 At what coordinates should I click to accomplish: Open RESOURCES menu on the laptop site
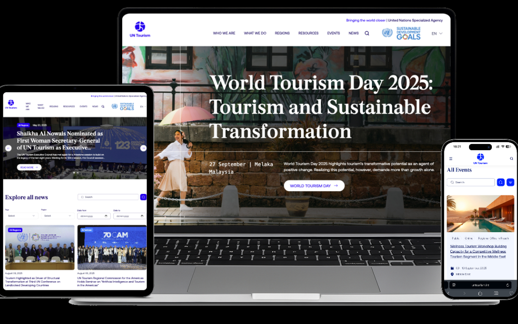point(308,33)
